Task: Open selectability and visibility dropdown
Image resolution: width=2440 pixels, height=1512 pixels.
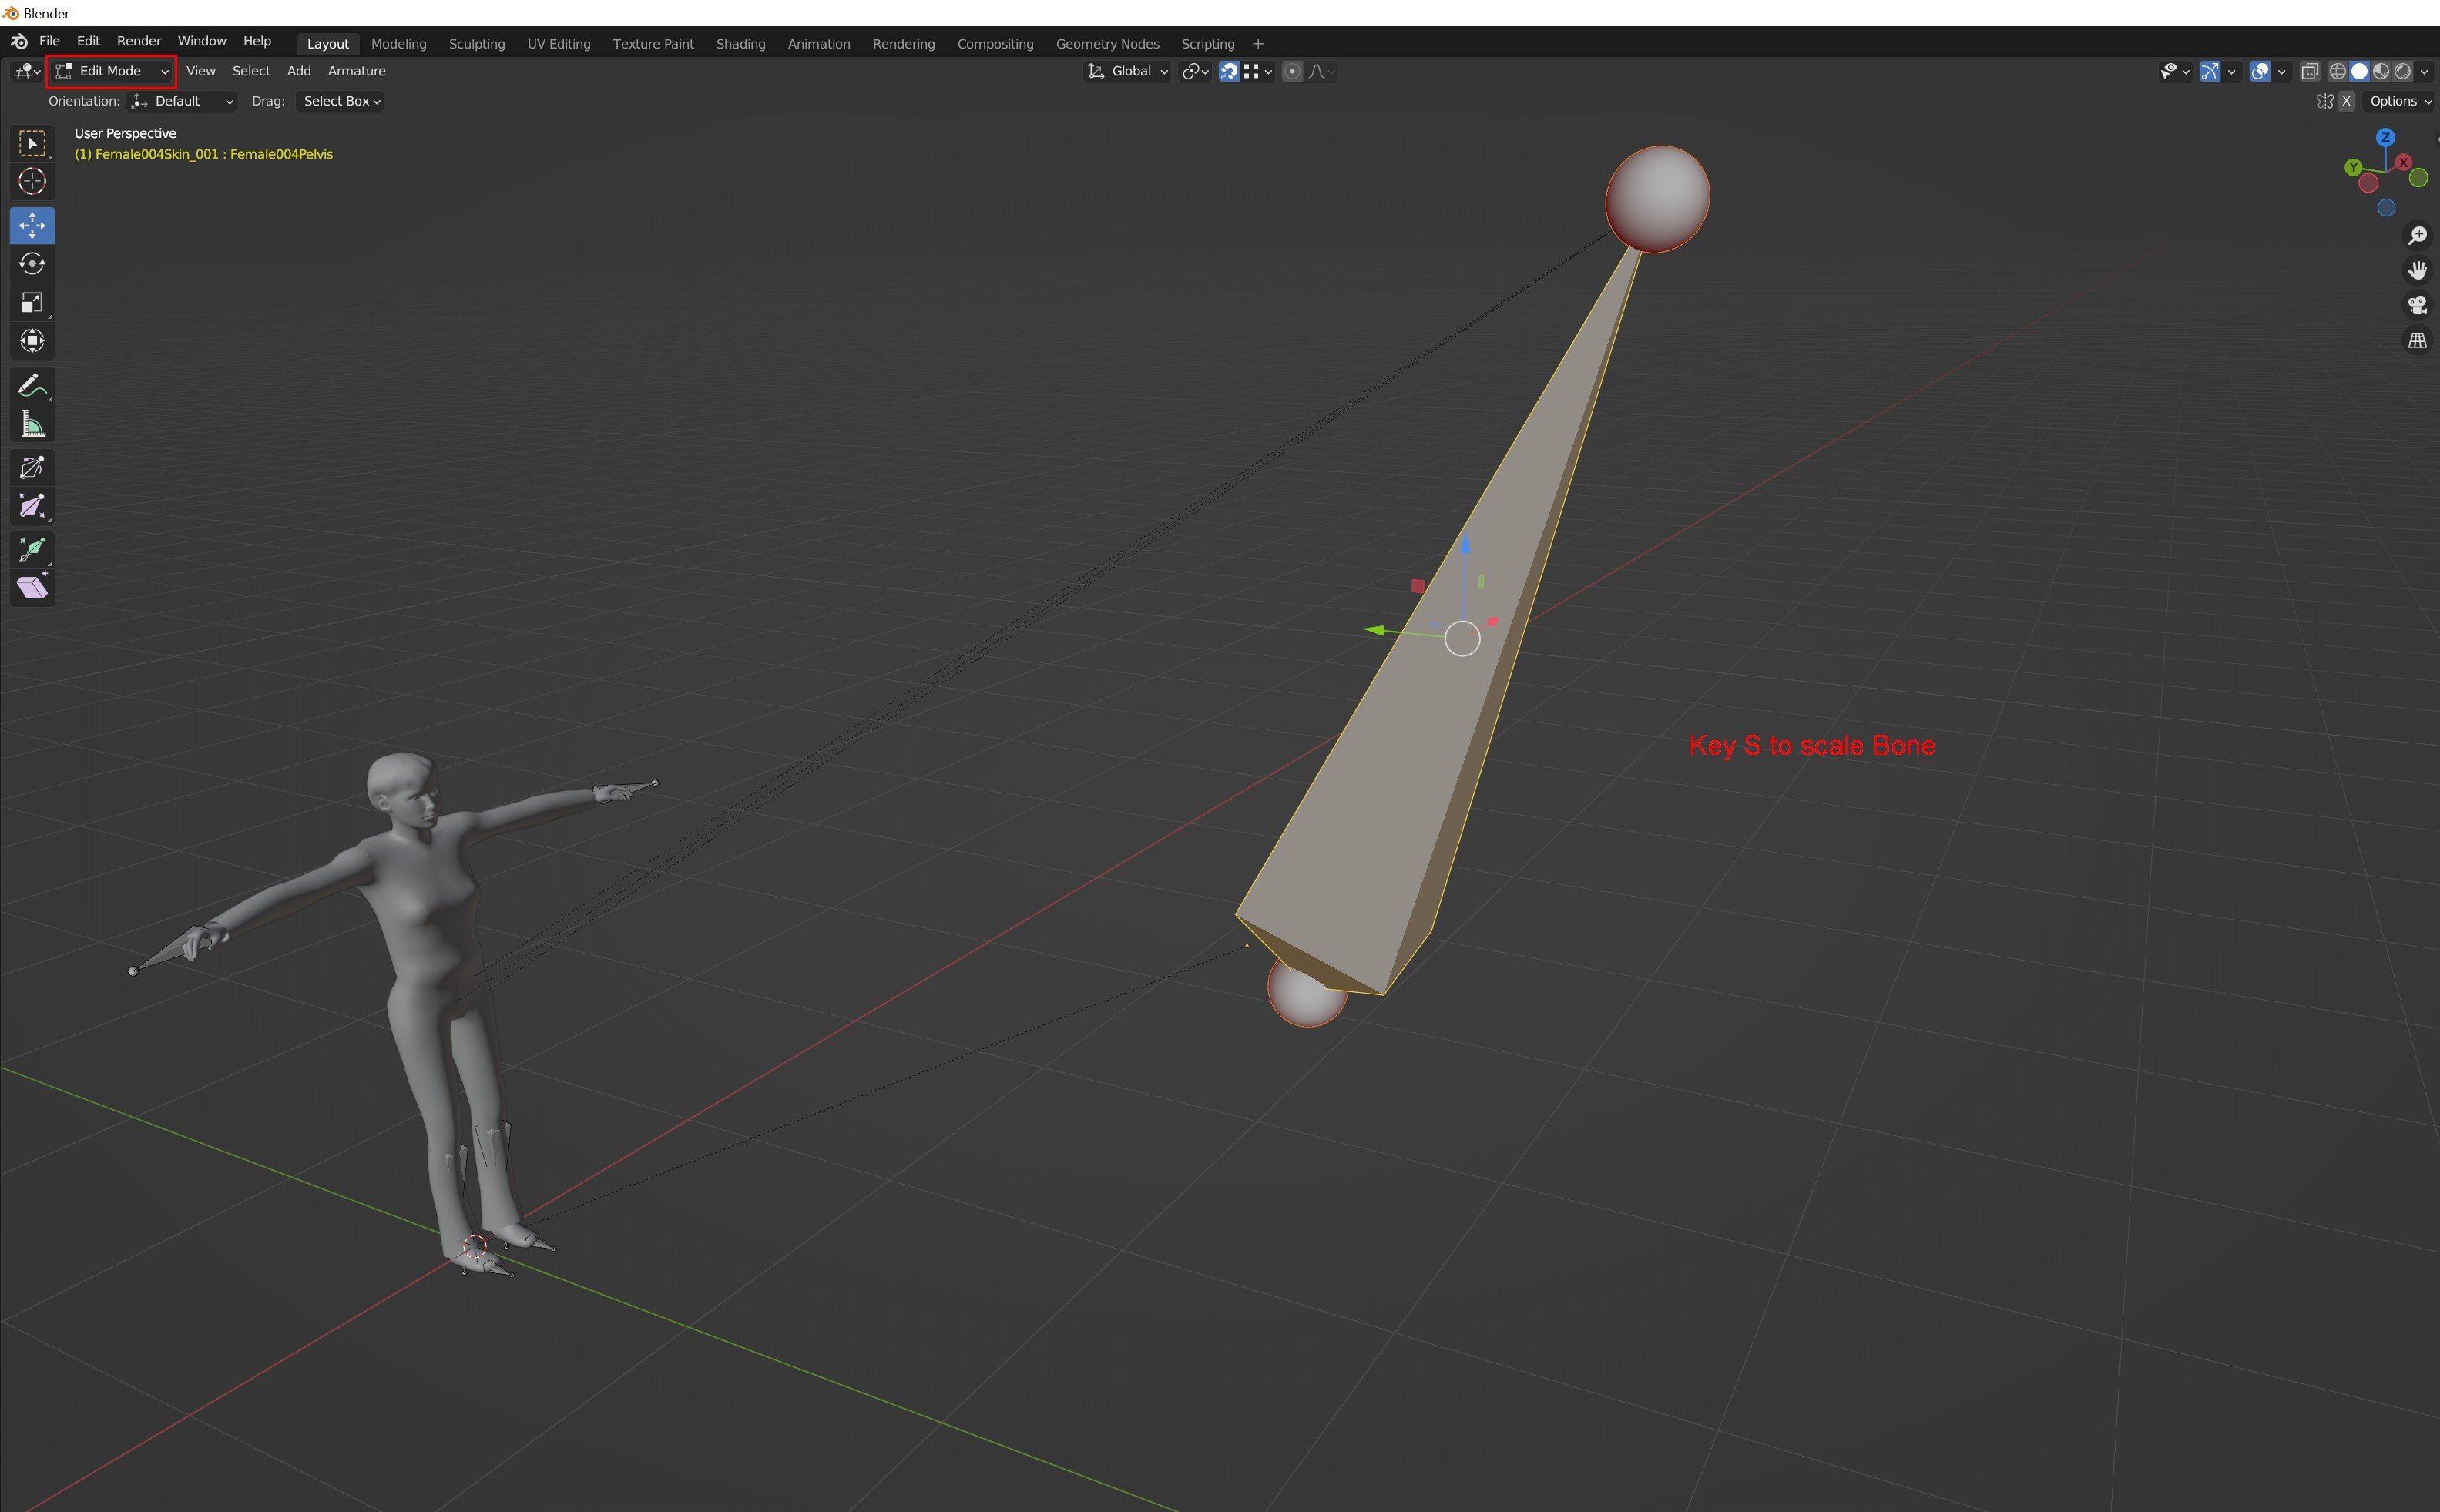Action: click(2175, 71)
